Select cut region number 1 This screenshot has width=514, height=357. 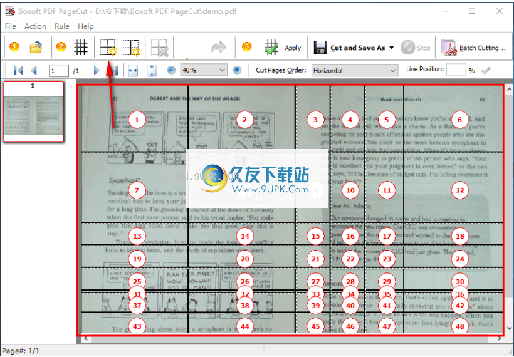137,120
